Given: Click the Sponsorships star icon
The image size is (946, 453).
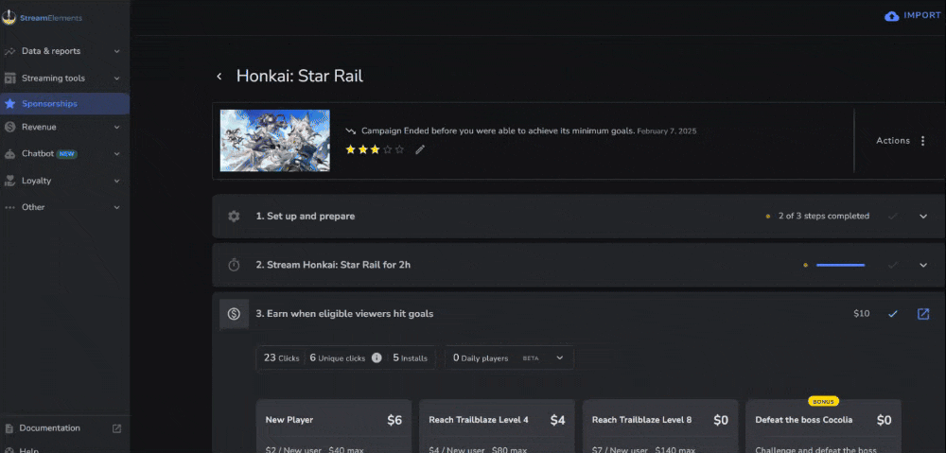Looking at the screenshot, I should click(x=9, y=104).
